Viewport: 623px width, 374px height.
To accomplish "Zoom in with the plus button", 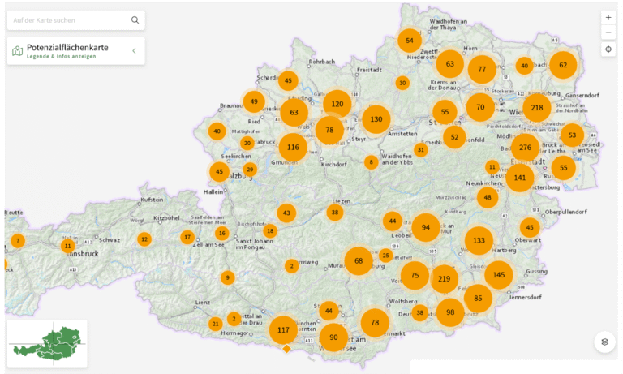I will pyautogui.click(x=608, y=17).
